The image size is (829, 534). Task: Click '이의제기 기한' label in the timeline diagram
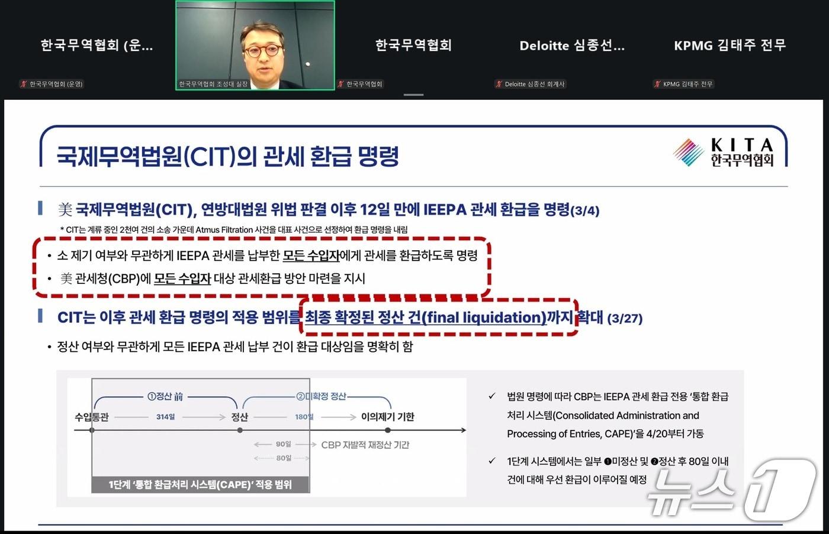pyautogui.click(x=388, y=417)
